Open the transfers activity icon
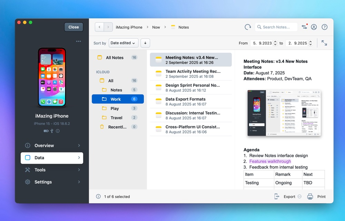Viewport: 345px width, 221px height. (305, 27)
